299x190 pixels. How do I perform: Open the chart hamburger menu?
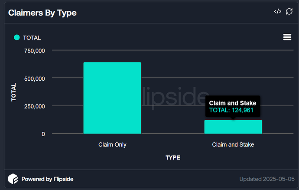[287, 37]
